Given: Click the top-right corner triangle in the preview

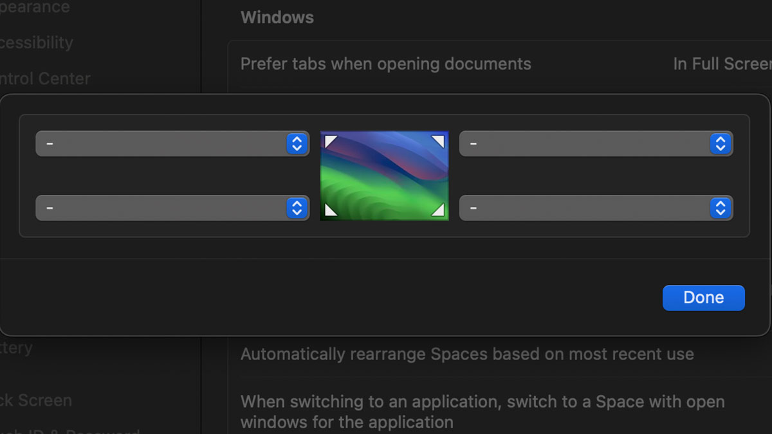Looking at the screenshot, I should pos(439,141).
